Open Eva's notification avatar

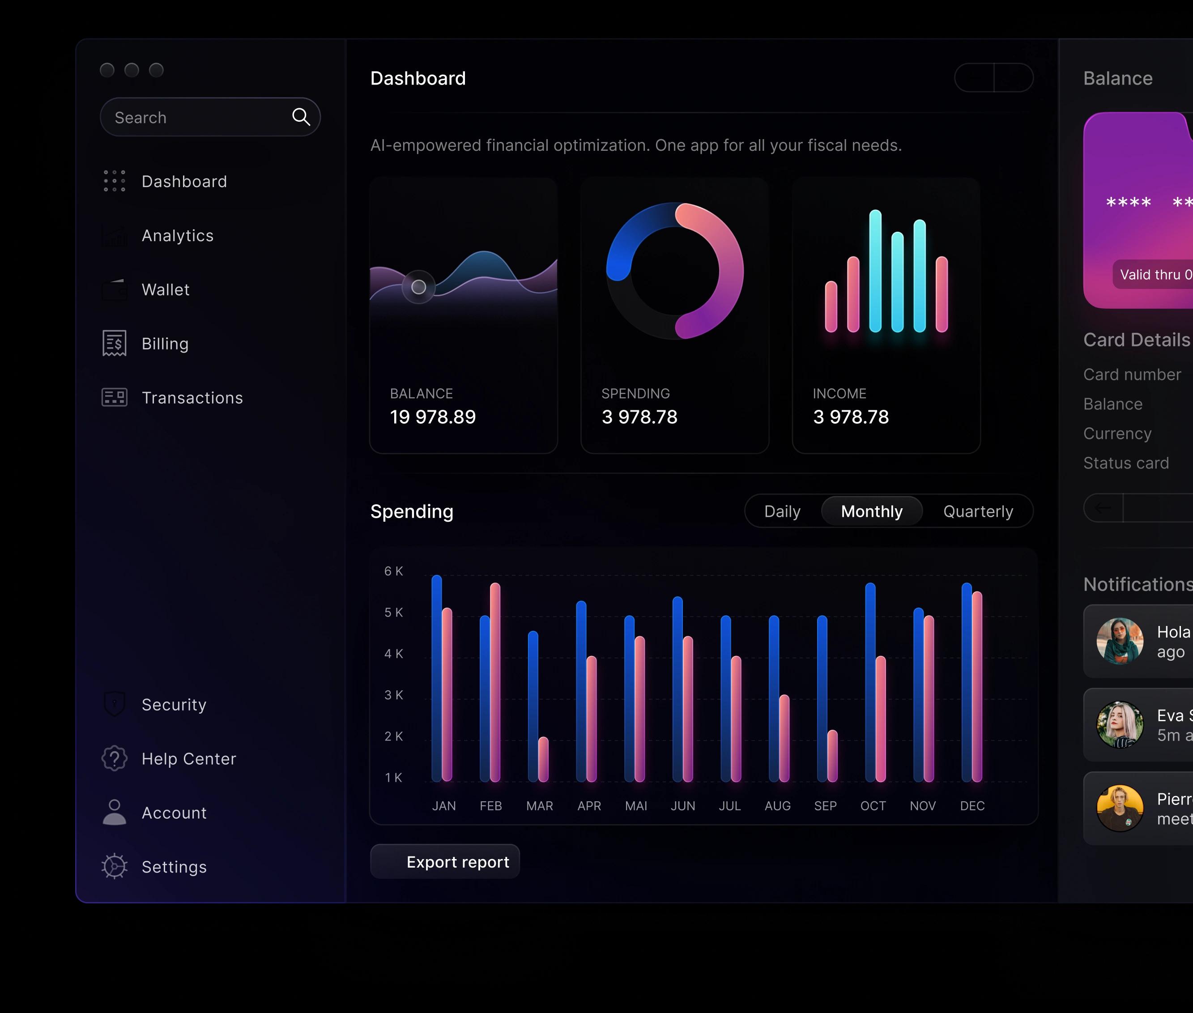(1120, 724)
